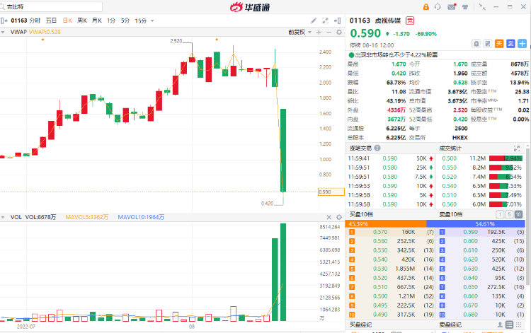
Task: Select bid level 5 at 0.530
Action: (392, 269)
